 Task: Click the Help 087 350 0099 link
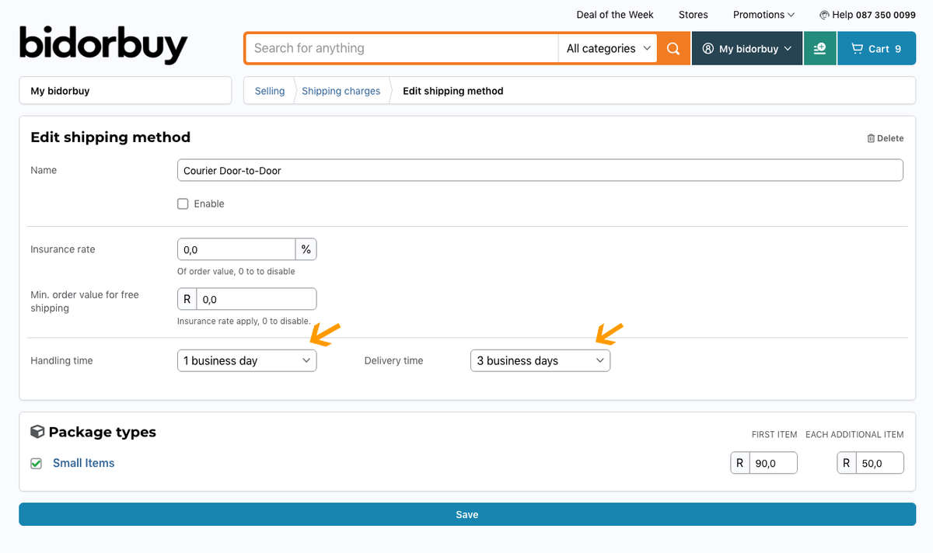tap(868, 15)
